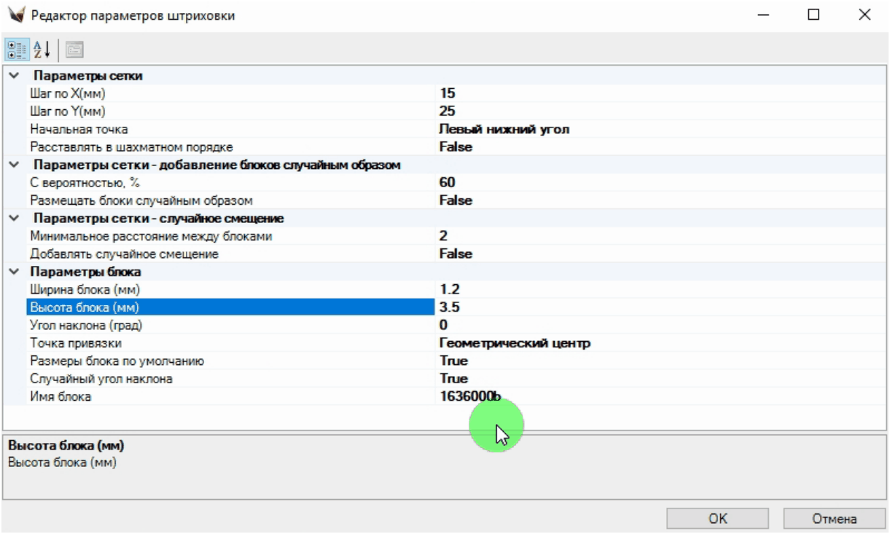Screen dimensions: 890x534
Task: Click the app icon in the title bar
Action: pos(15,15)
